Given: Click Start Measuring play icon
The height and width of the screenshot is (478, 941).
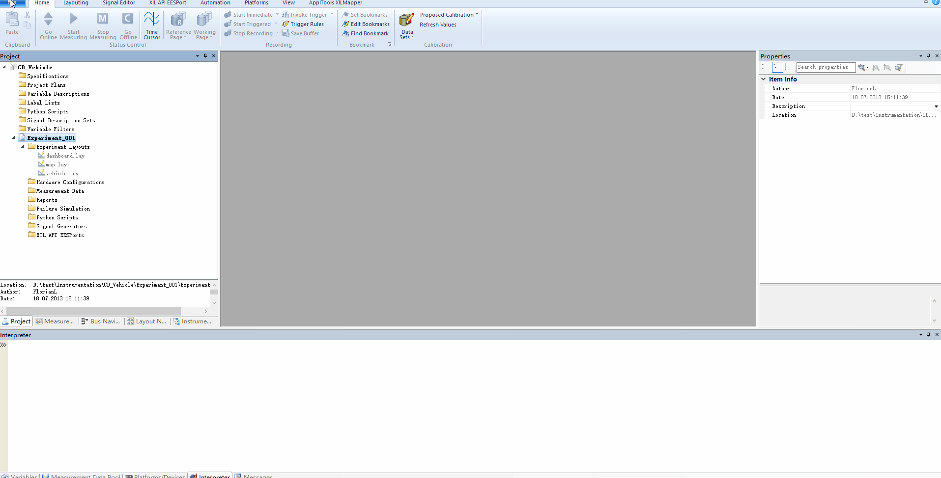Looking at the screenshot, I should pos(73,19).
